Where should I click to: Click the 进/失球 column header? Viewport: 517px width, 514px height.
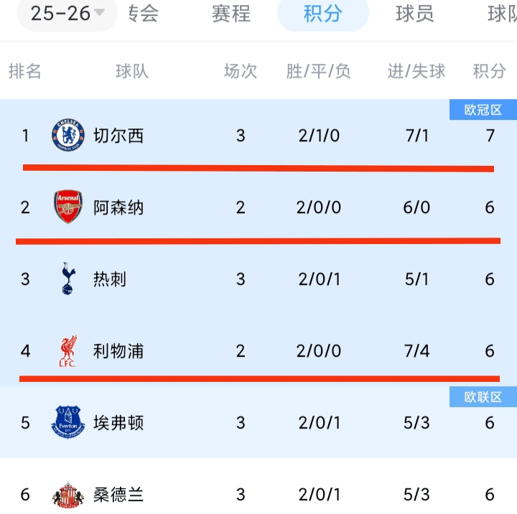point(416,71)
